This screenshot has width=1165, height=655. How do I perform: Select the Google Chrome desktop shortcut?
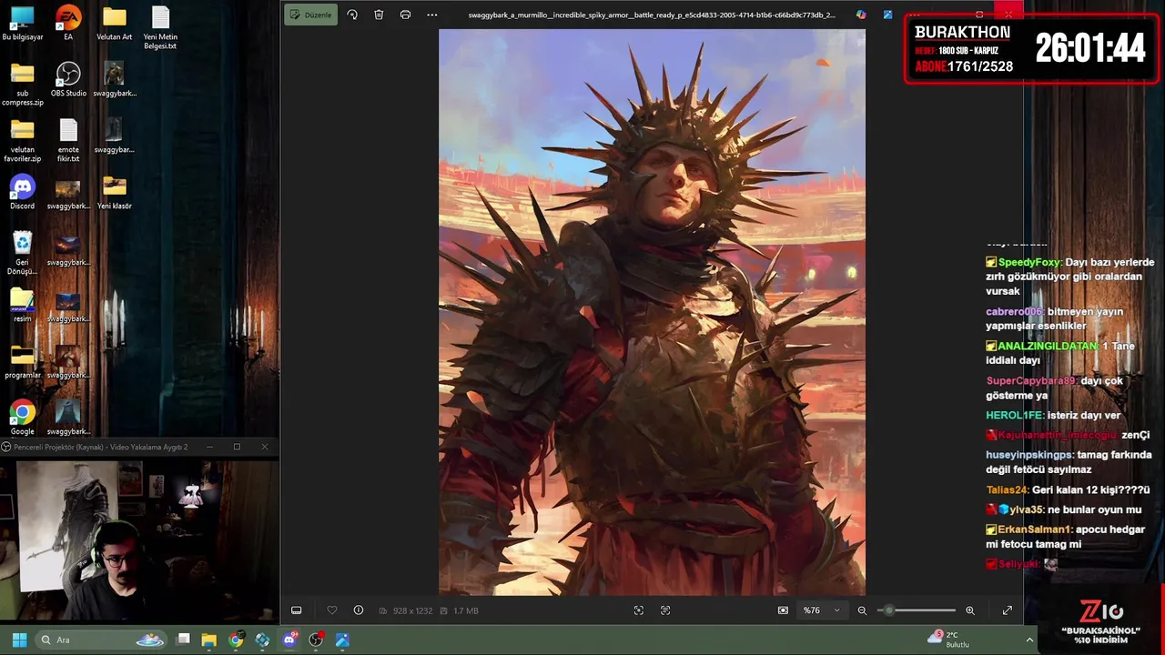(x=23, y=418)
